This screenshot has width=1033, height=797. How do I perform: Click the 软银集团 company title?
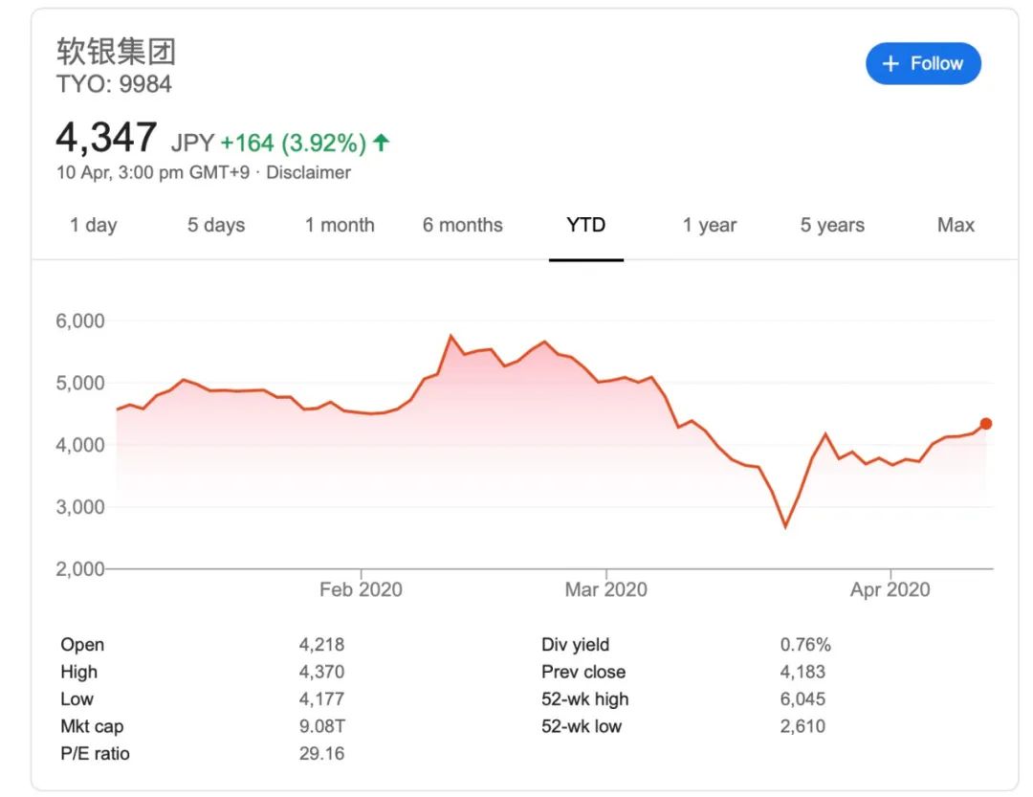tap(116, 52)
